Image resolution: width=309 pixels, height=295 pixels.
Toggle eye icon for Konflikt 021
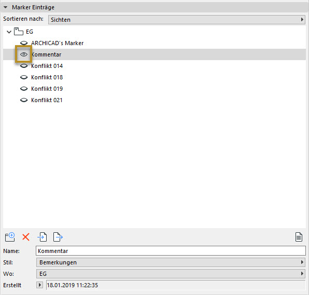(x=24, y=100)
